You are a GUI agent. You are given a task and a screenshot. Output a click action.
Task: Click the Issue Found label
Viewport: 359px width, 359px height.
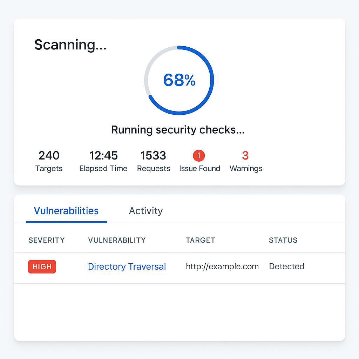point(199,169)
